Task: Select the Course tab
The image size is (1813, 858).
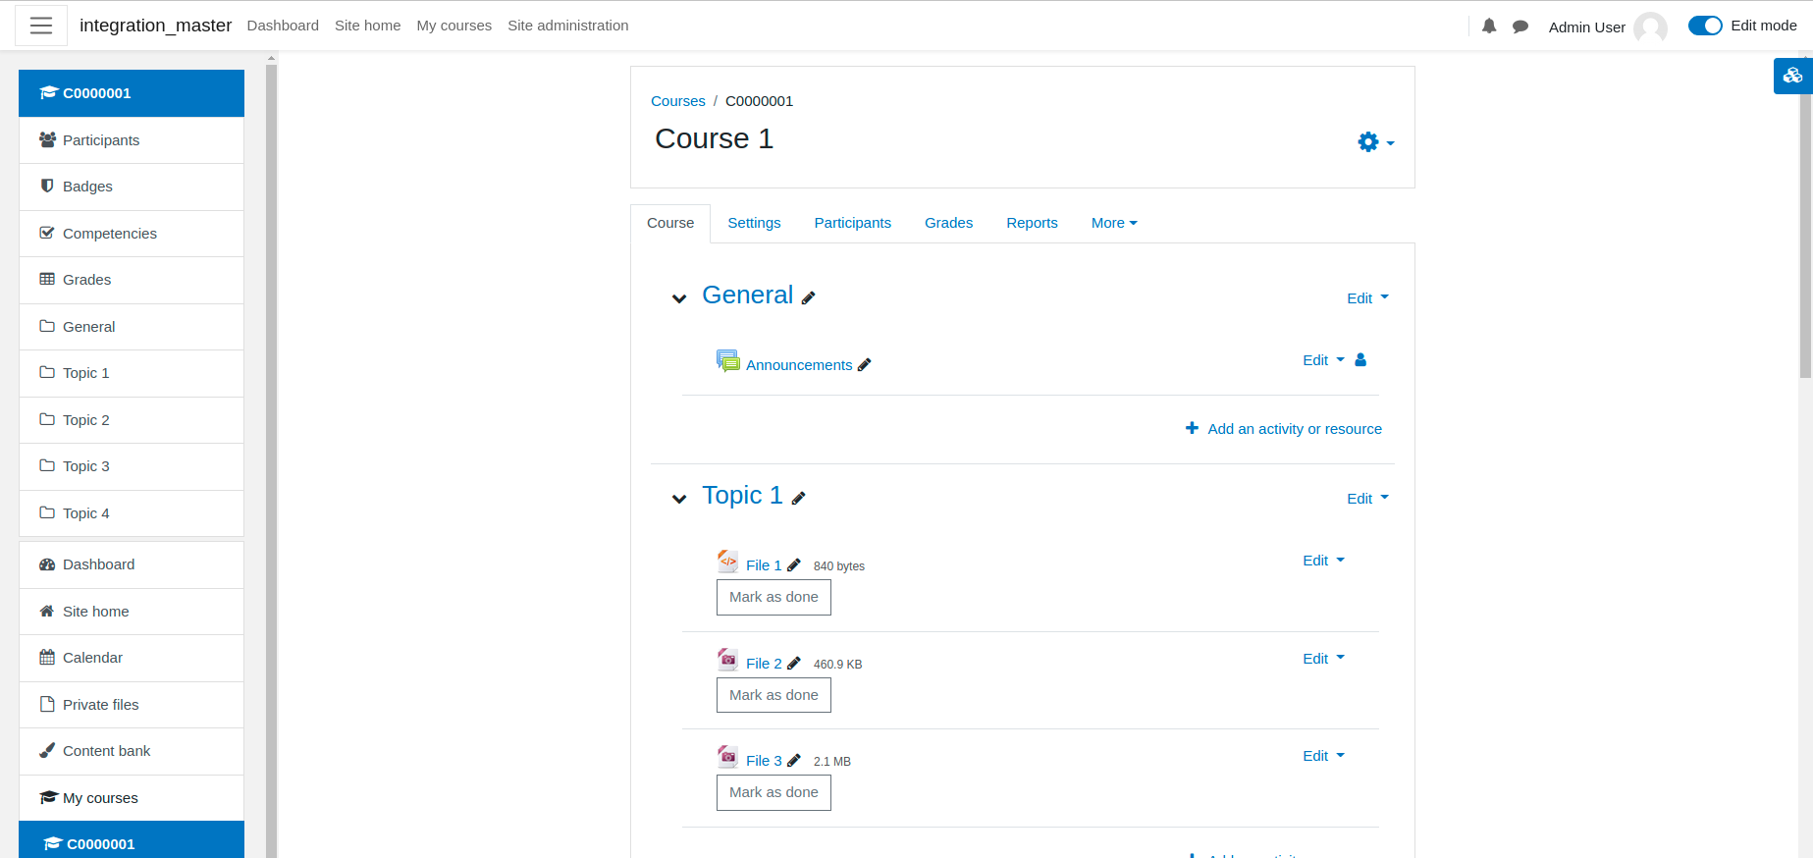Action: (670, 223)
